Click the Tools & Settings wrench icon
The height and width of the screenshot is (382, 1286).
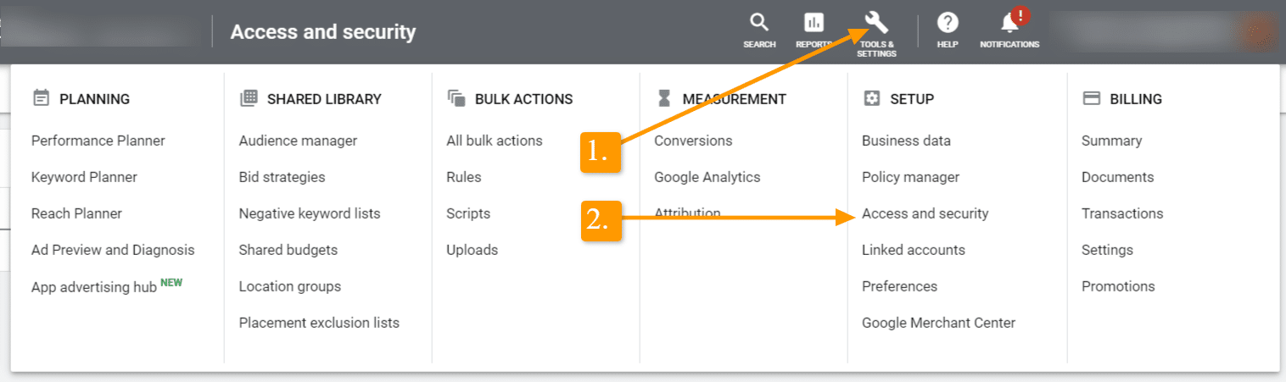(876, 23)
